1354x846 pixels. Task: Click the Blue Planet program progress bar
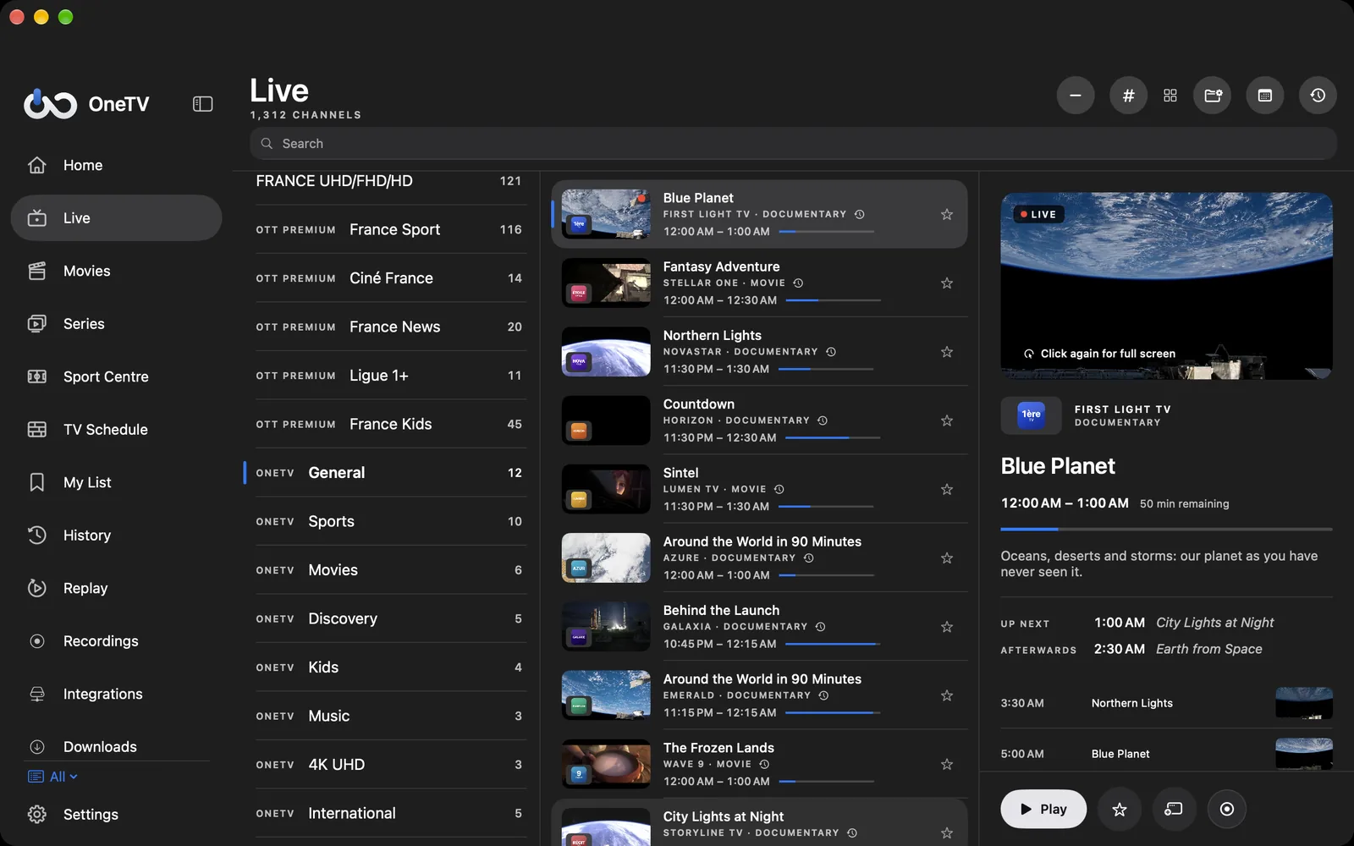click(x=1166, y=530)
